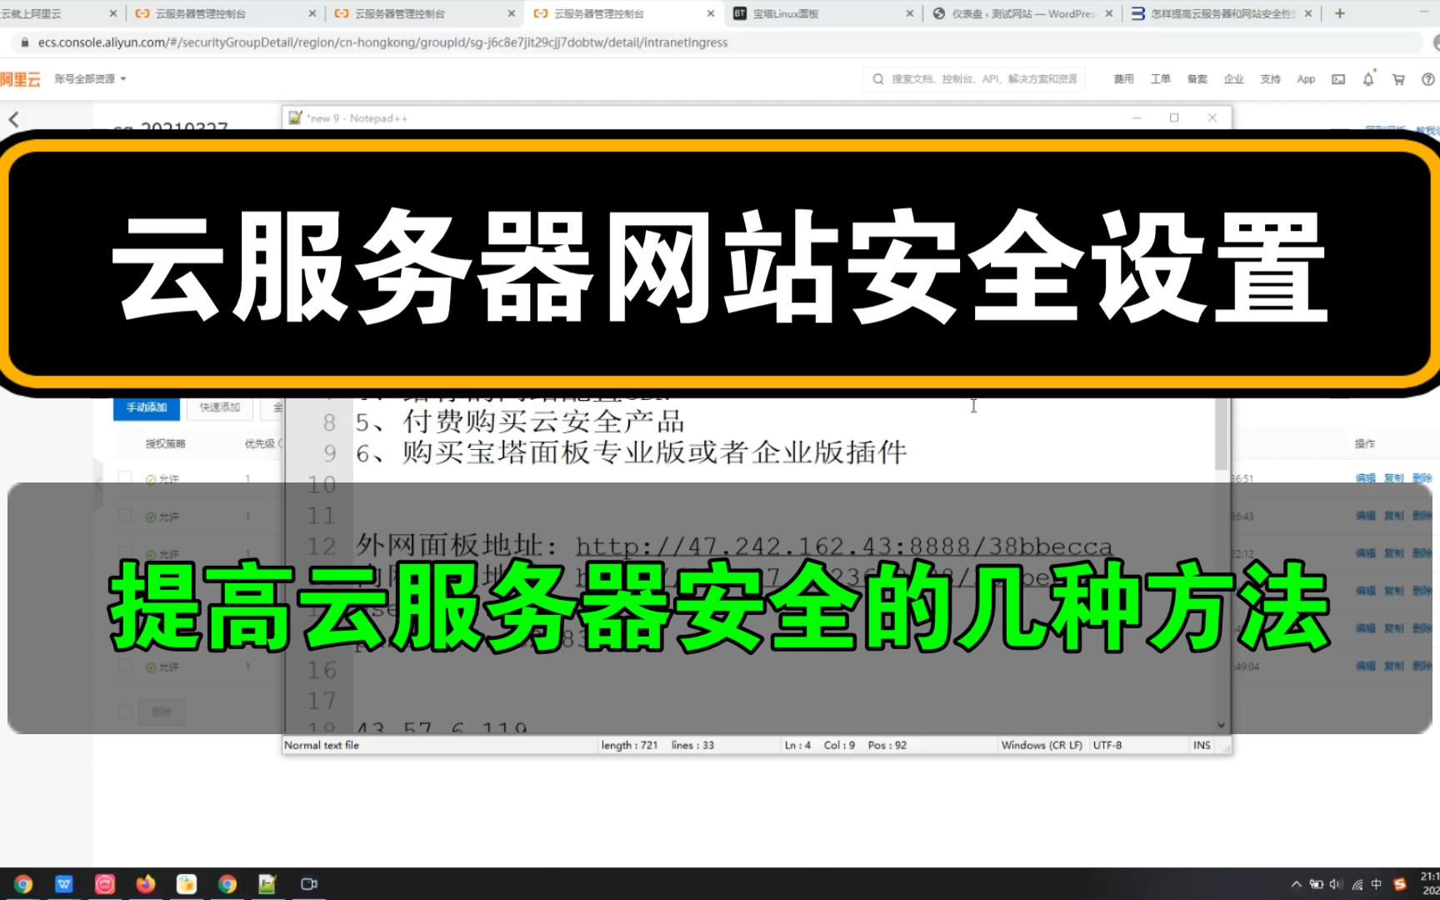This screenshot has width=1440, height=900.
Task: Click 编辑 in the 49:04 rule row
Action: coord(1365,666)
